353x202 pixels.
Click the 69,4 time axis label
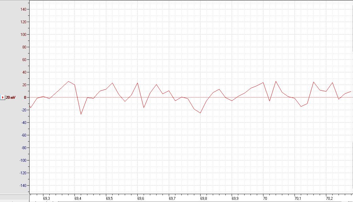78,199
